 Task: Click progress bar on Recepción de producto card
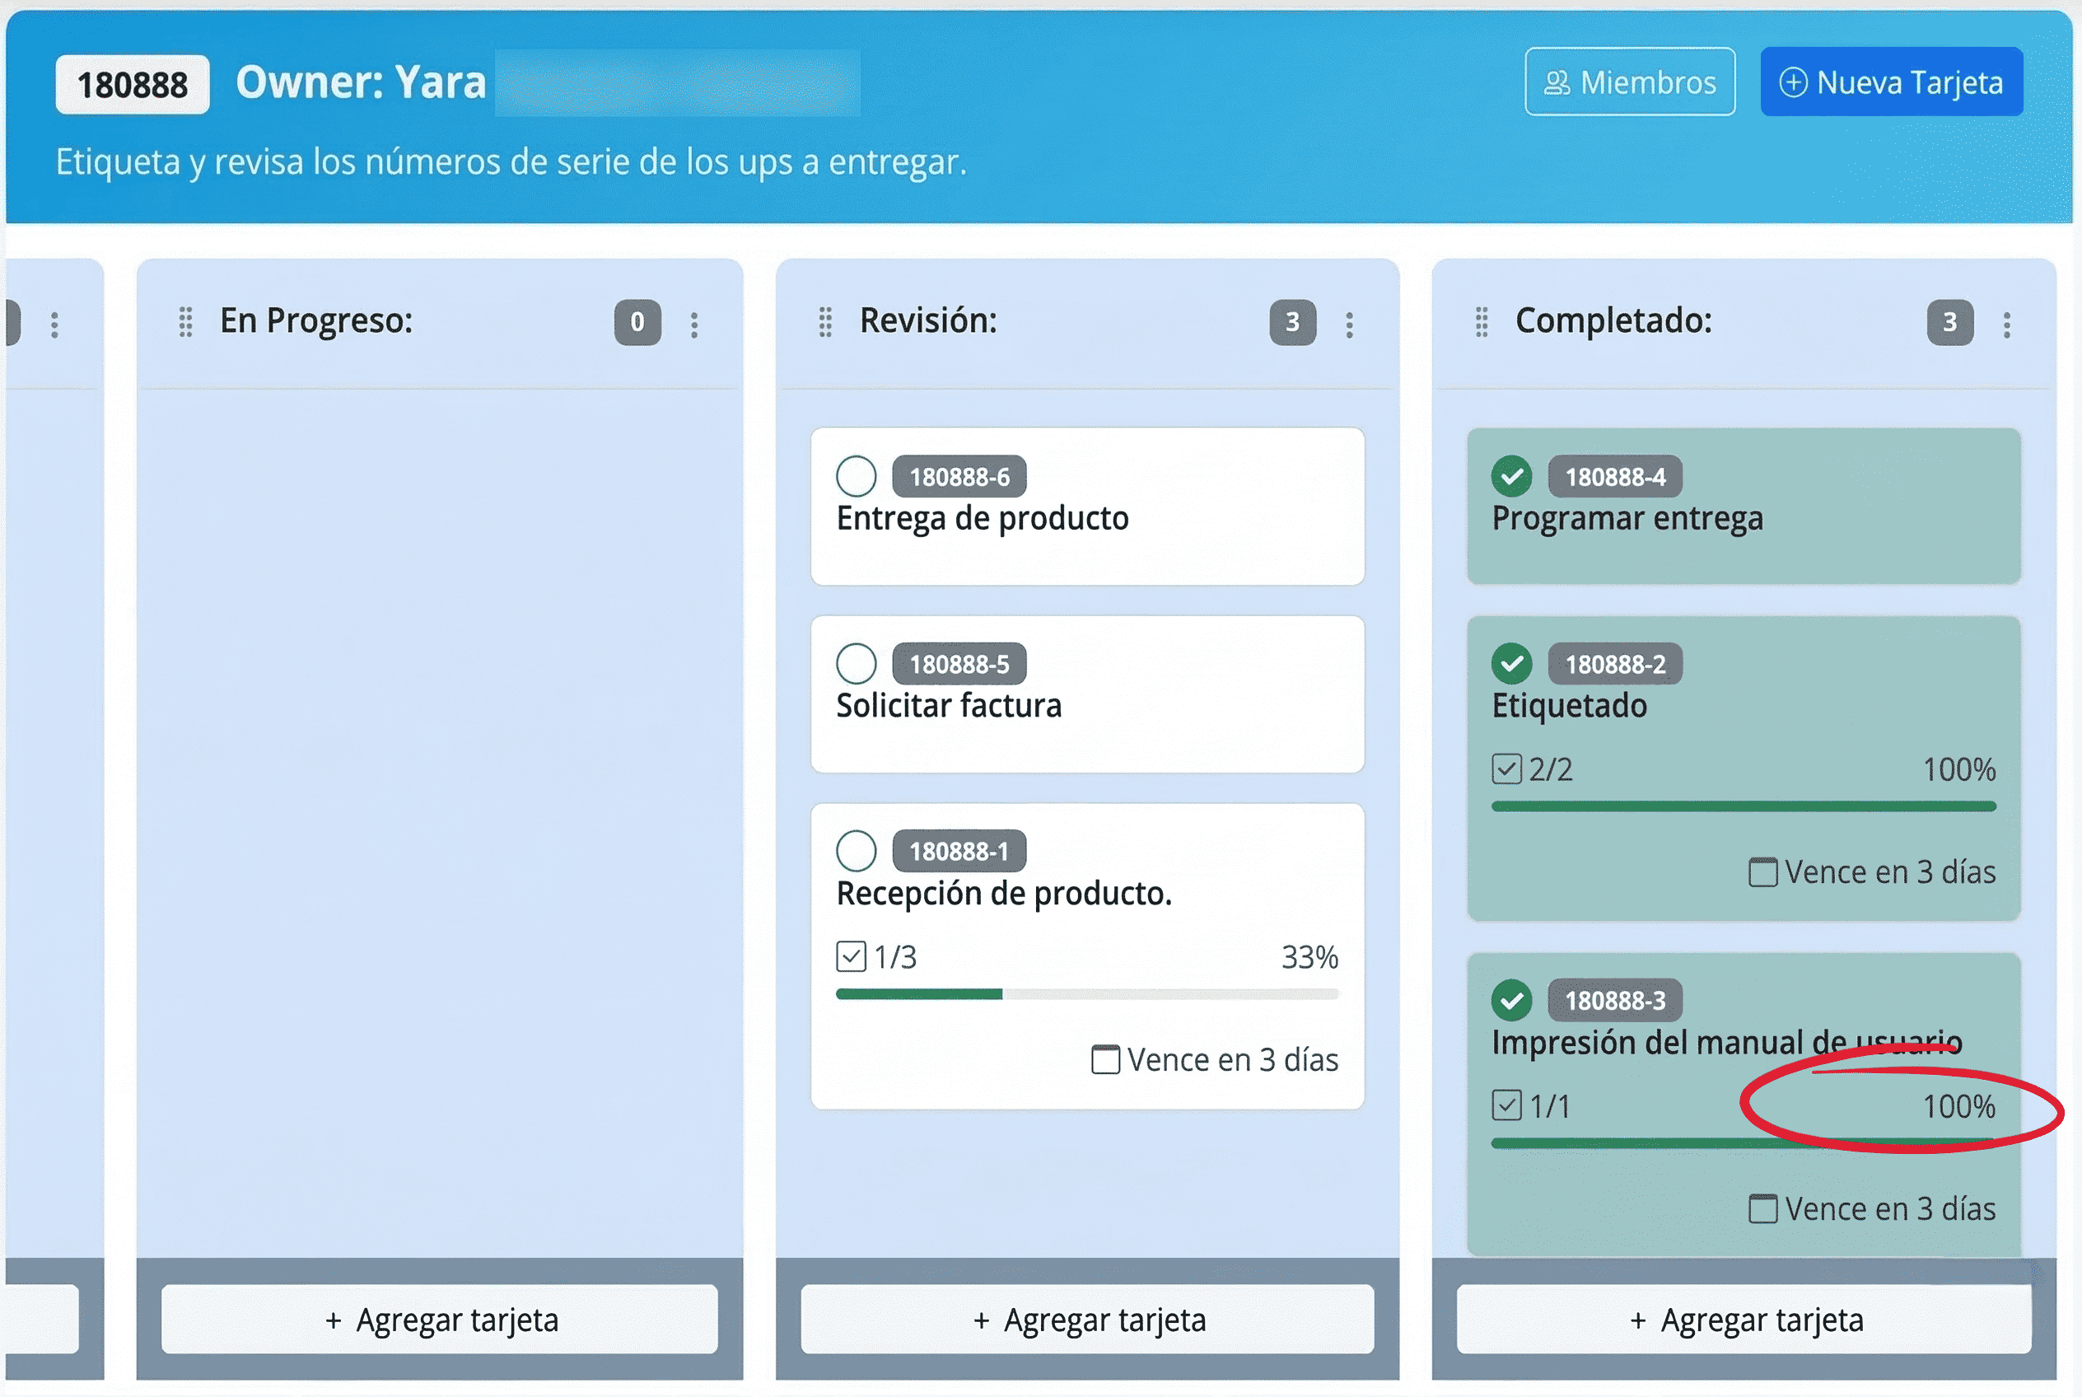[x=1087, y=994]
